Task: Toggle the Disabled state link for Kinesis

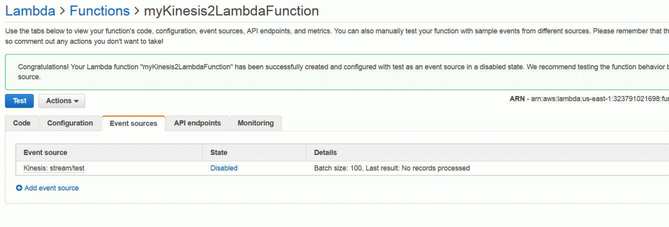Action: [224, 168]
